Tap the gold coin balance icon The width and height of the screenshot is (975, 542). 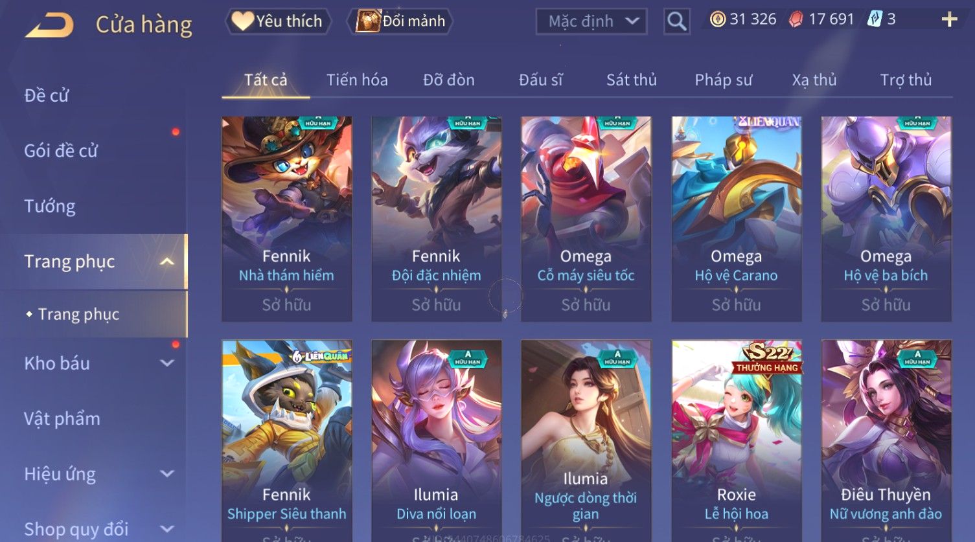tap(718, 19)
